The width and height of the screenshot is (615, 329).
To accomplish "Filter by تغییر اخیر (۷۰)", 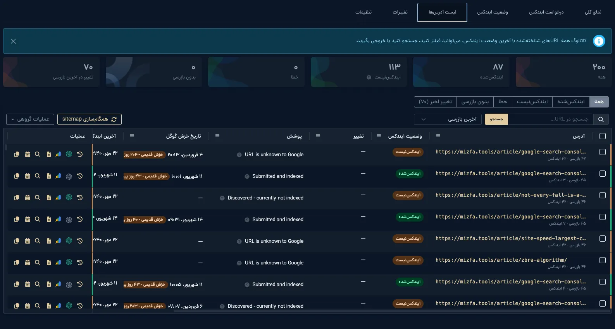I will 435,102.
